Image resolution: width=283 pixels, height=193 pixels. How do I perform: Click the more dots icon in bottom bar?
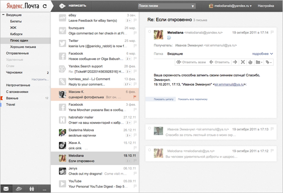(x=44, y=190)
